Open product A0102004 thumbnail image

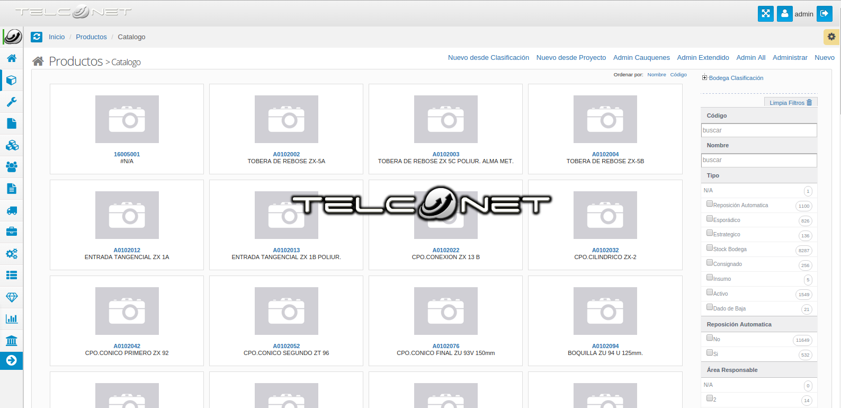605,119
